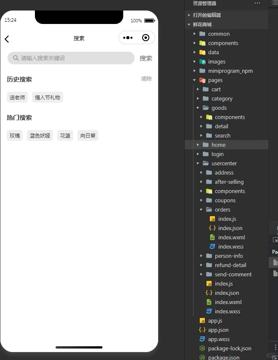Click the common folder icon
The height and width of the screenshot is (360, 278).
click(x=202, y=34)
